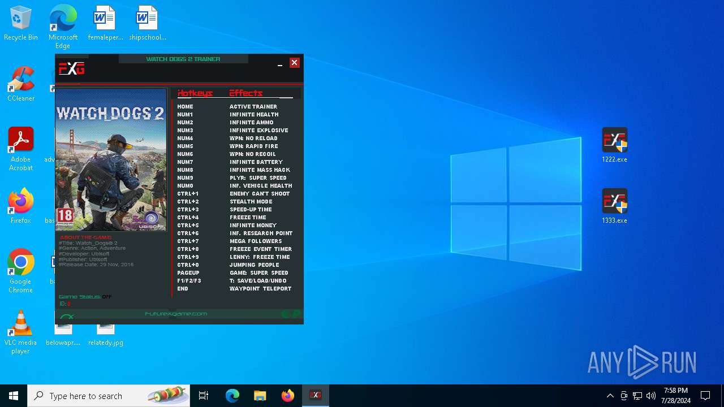Select the 1333.exe desktop icon
The width and height of the screenshot is (724, 407).
[614, 206]
